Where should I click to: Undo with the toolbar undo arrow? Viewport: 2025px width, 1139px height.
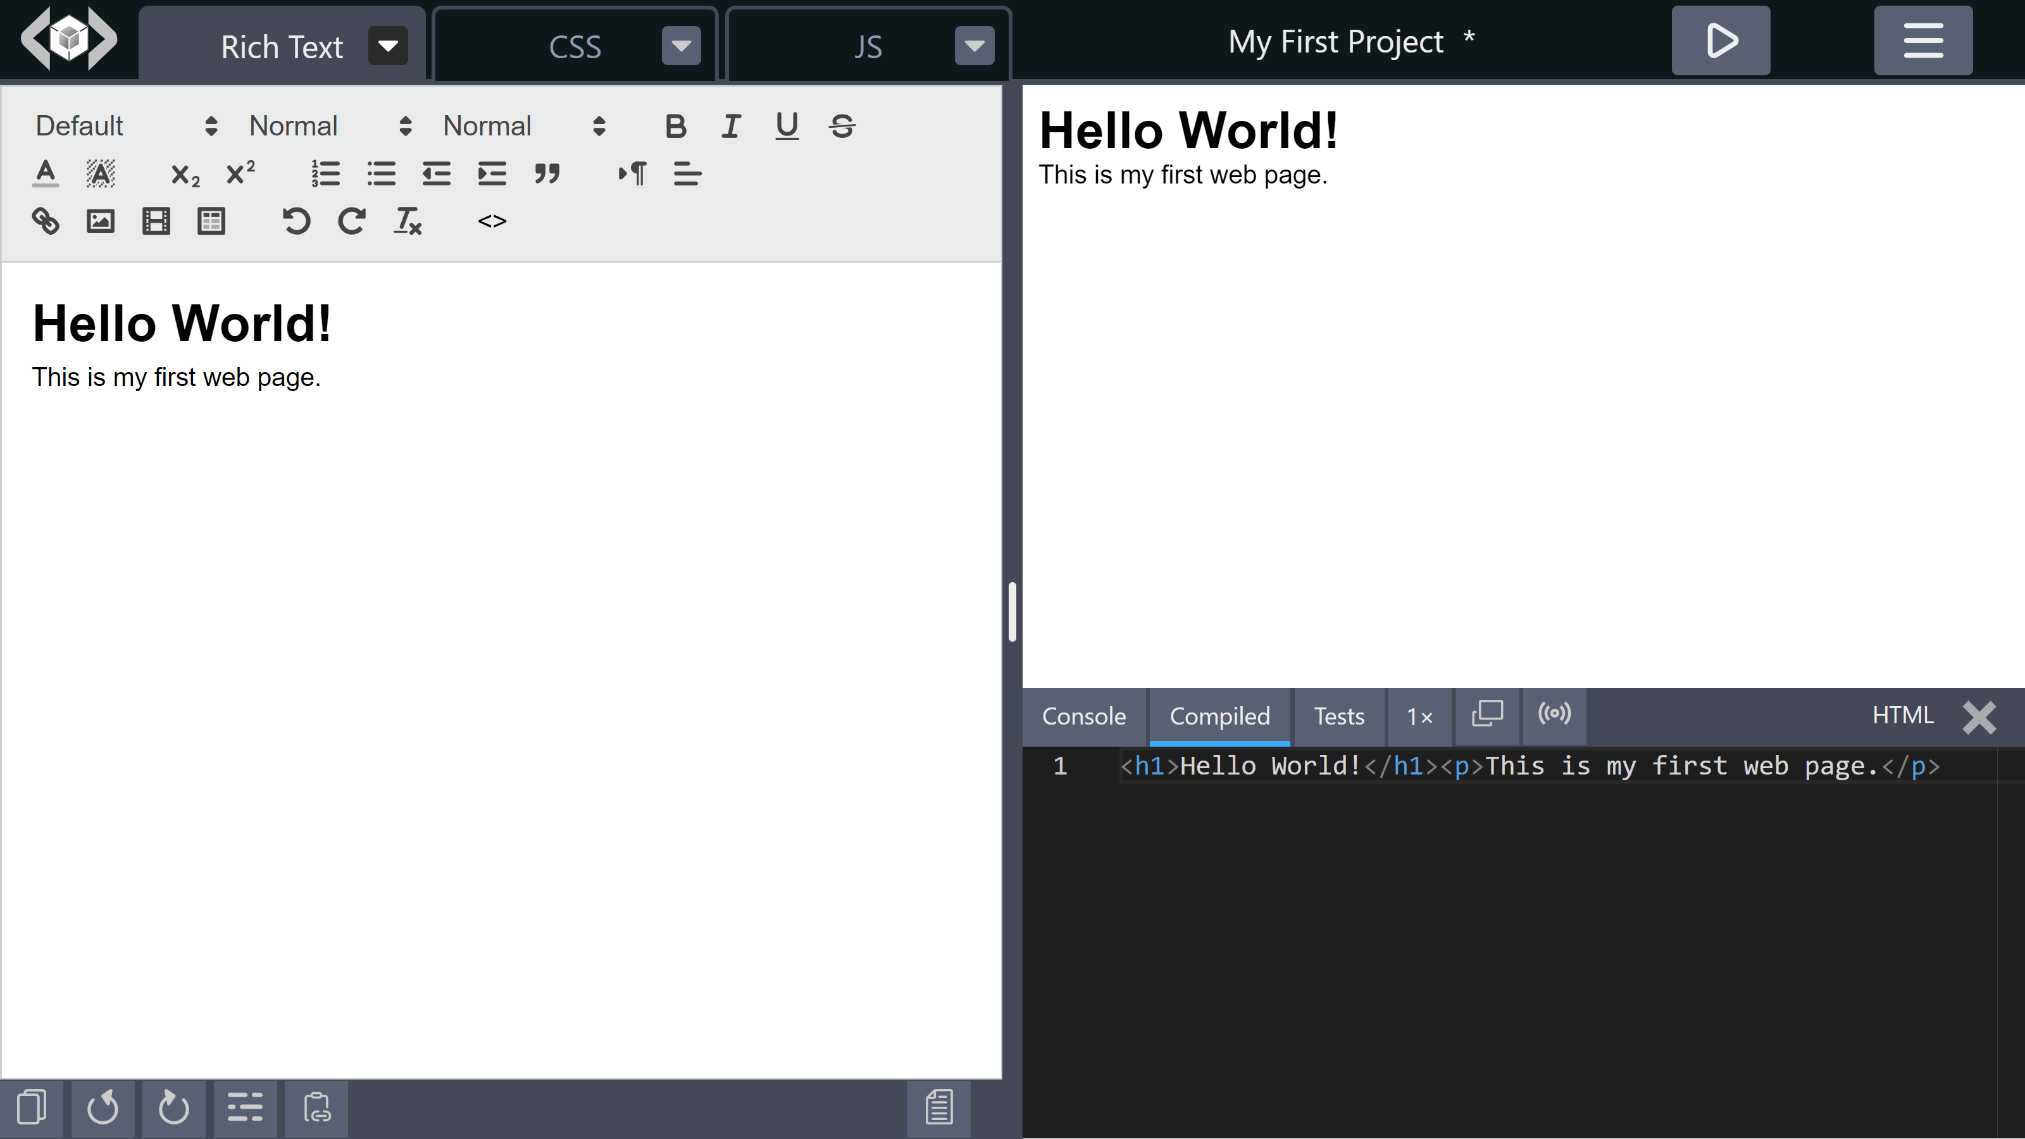[296, 221]
